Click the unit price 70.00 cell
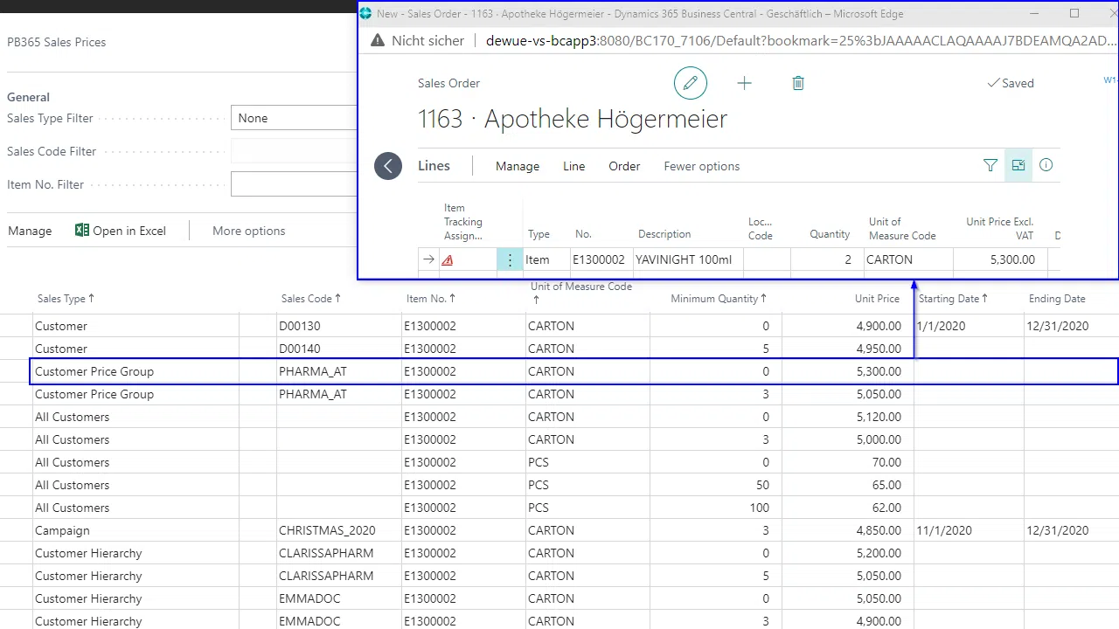Image resolution: width=1119 pixels, height=629 pixels. click(886, 462)
